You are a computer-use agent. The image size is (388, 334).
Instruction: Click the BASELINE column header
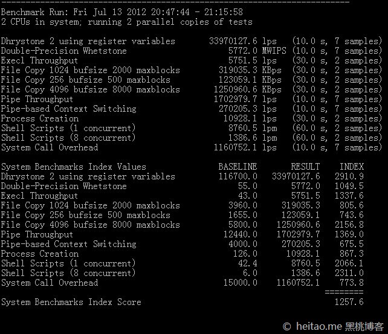238,167
